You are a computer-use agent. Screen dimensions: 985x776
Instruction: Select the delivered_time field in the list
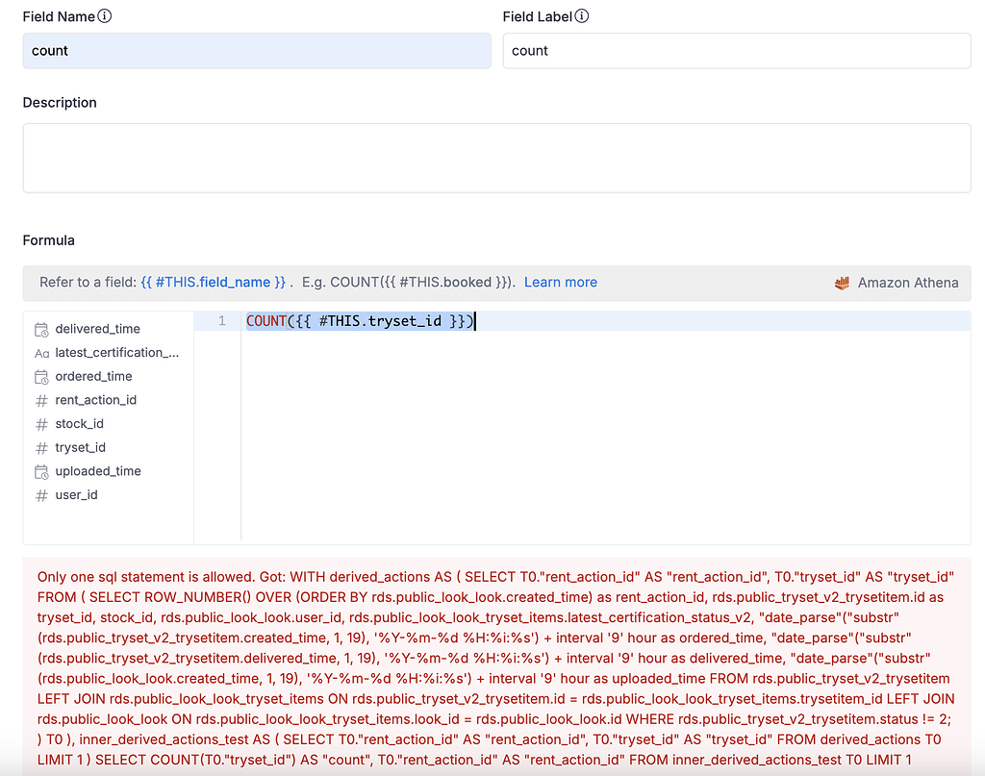click(x=99, y=328)
